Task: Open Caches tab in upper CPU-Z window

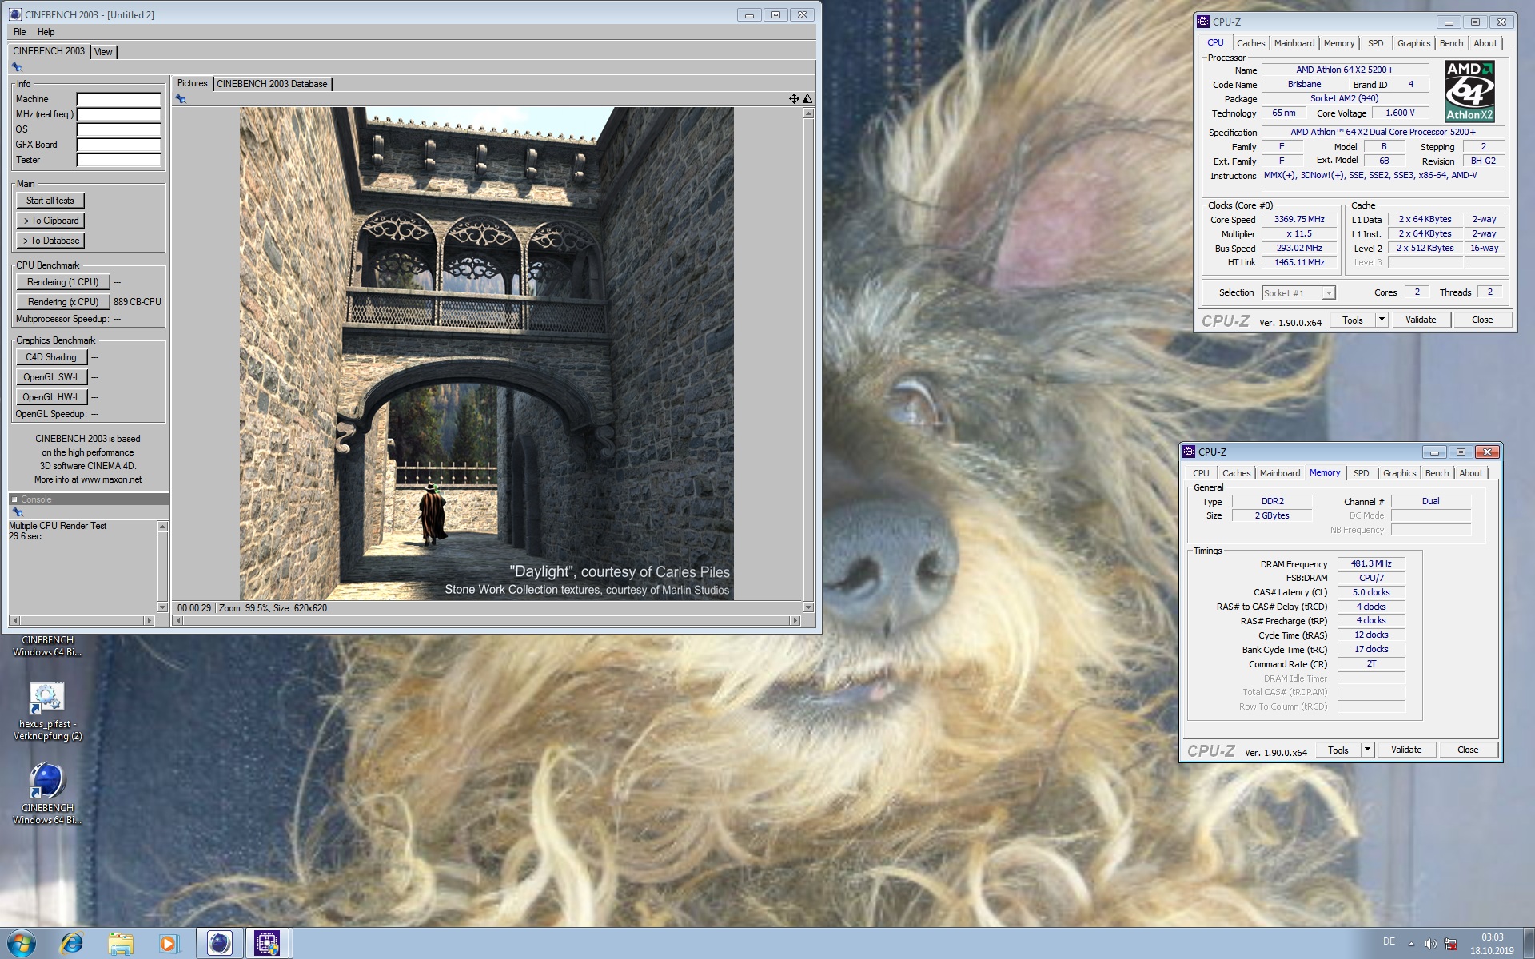Action: pos(1250,43)
